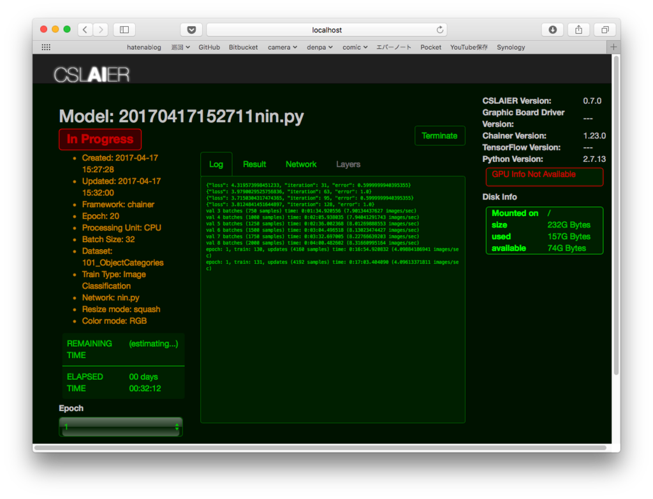This screenshot has height=499, width=653.
Task: Click the CSLAIER logo
Action: pyautogui.click(x=92, y=75)
